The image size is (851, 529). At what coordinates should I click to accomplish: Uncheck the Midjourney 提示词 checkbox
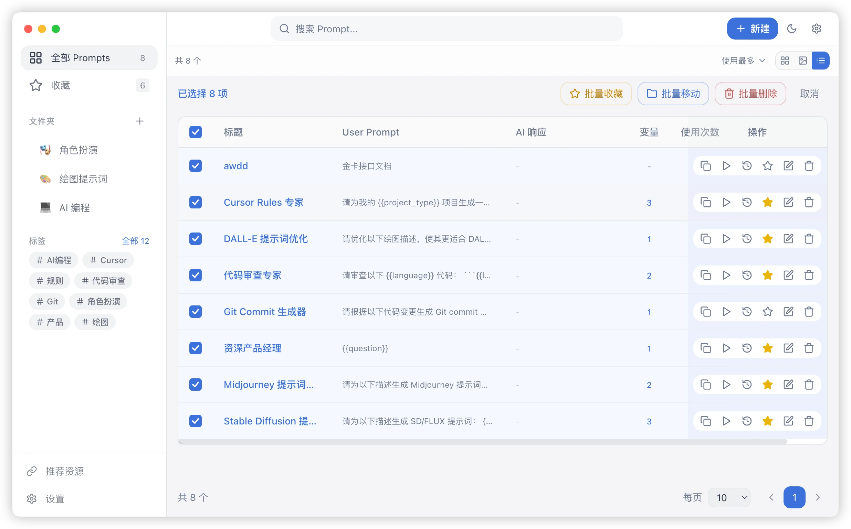[195, 385]
